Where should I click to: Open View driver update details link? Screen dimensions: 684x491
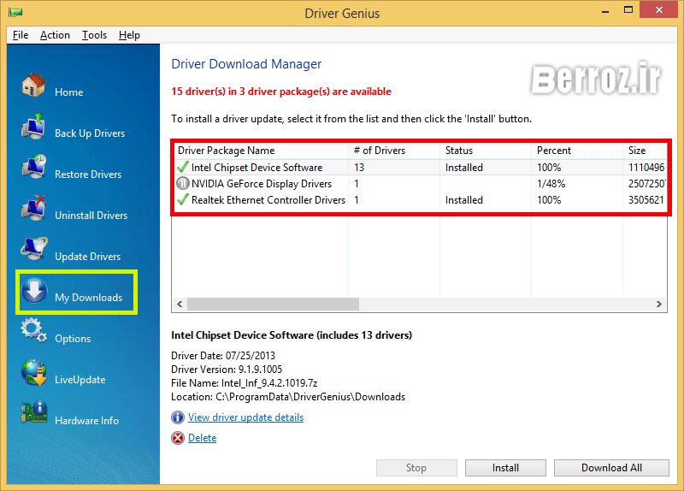245,417
